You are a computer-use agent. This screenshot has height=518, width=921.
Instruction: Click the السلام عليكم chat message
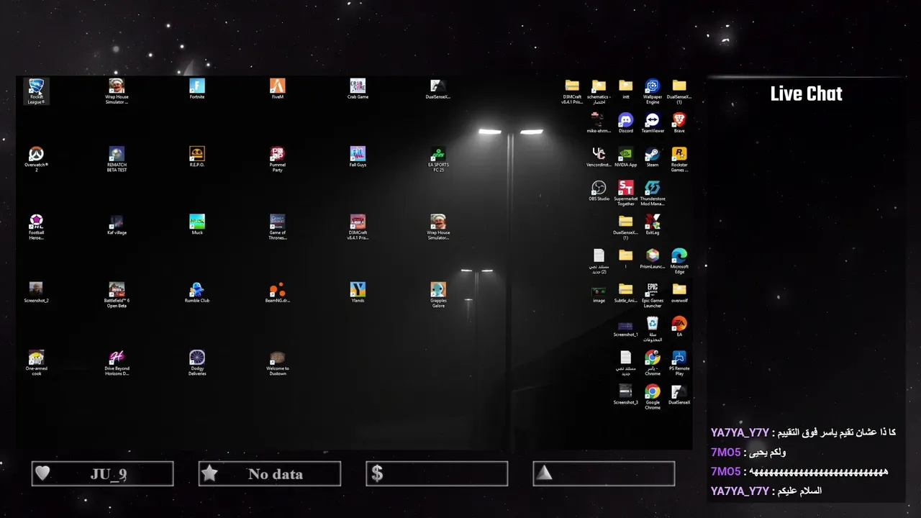[x=797, y=491]
